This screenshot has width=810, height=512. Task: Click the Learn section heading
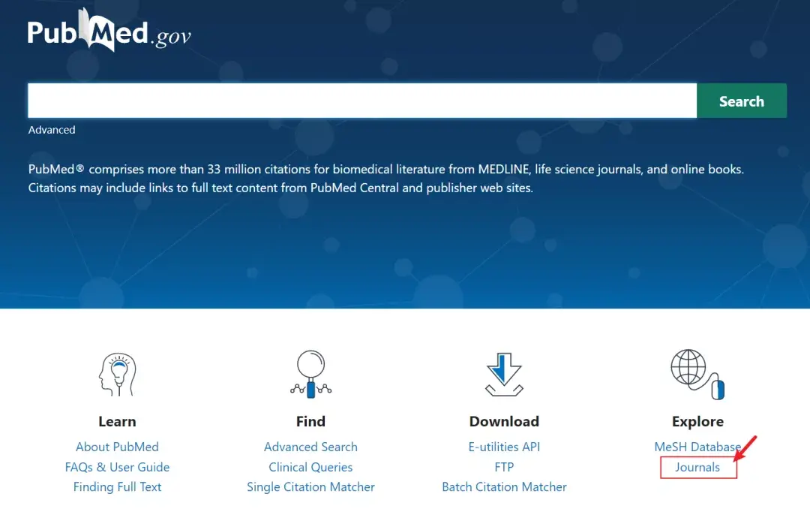(117, 421)
